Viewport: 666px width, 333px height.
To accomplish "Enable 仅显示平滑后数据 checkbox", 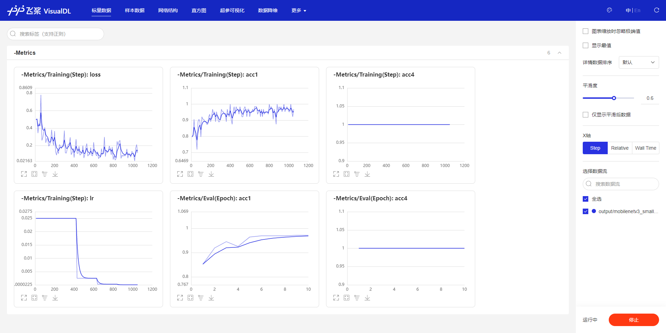I will (x=586, y=115).
